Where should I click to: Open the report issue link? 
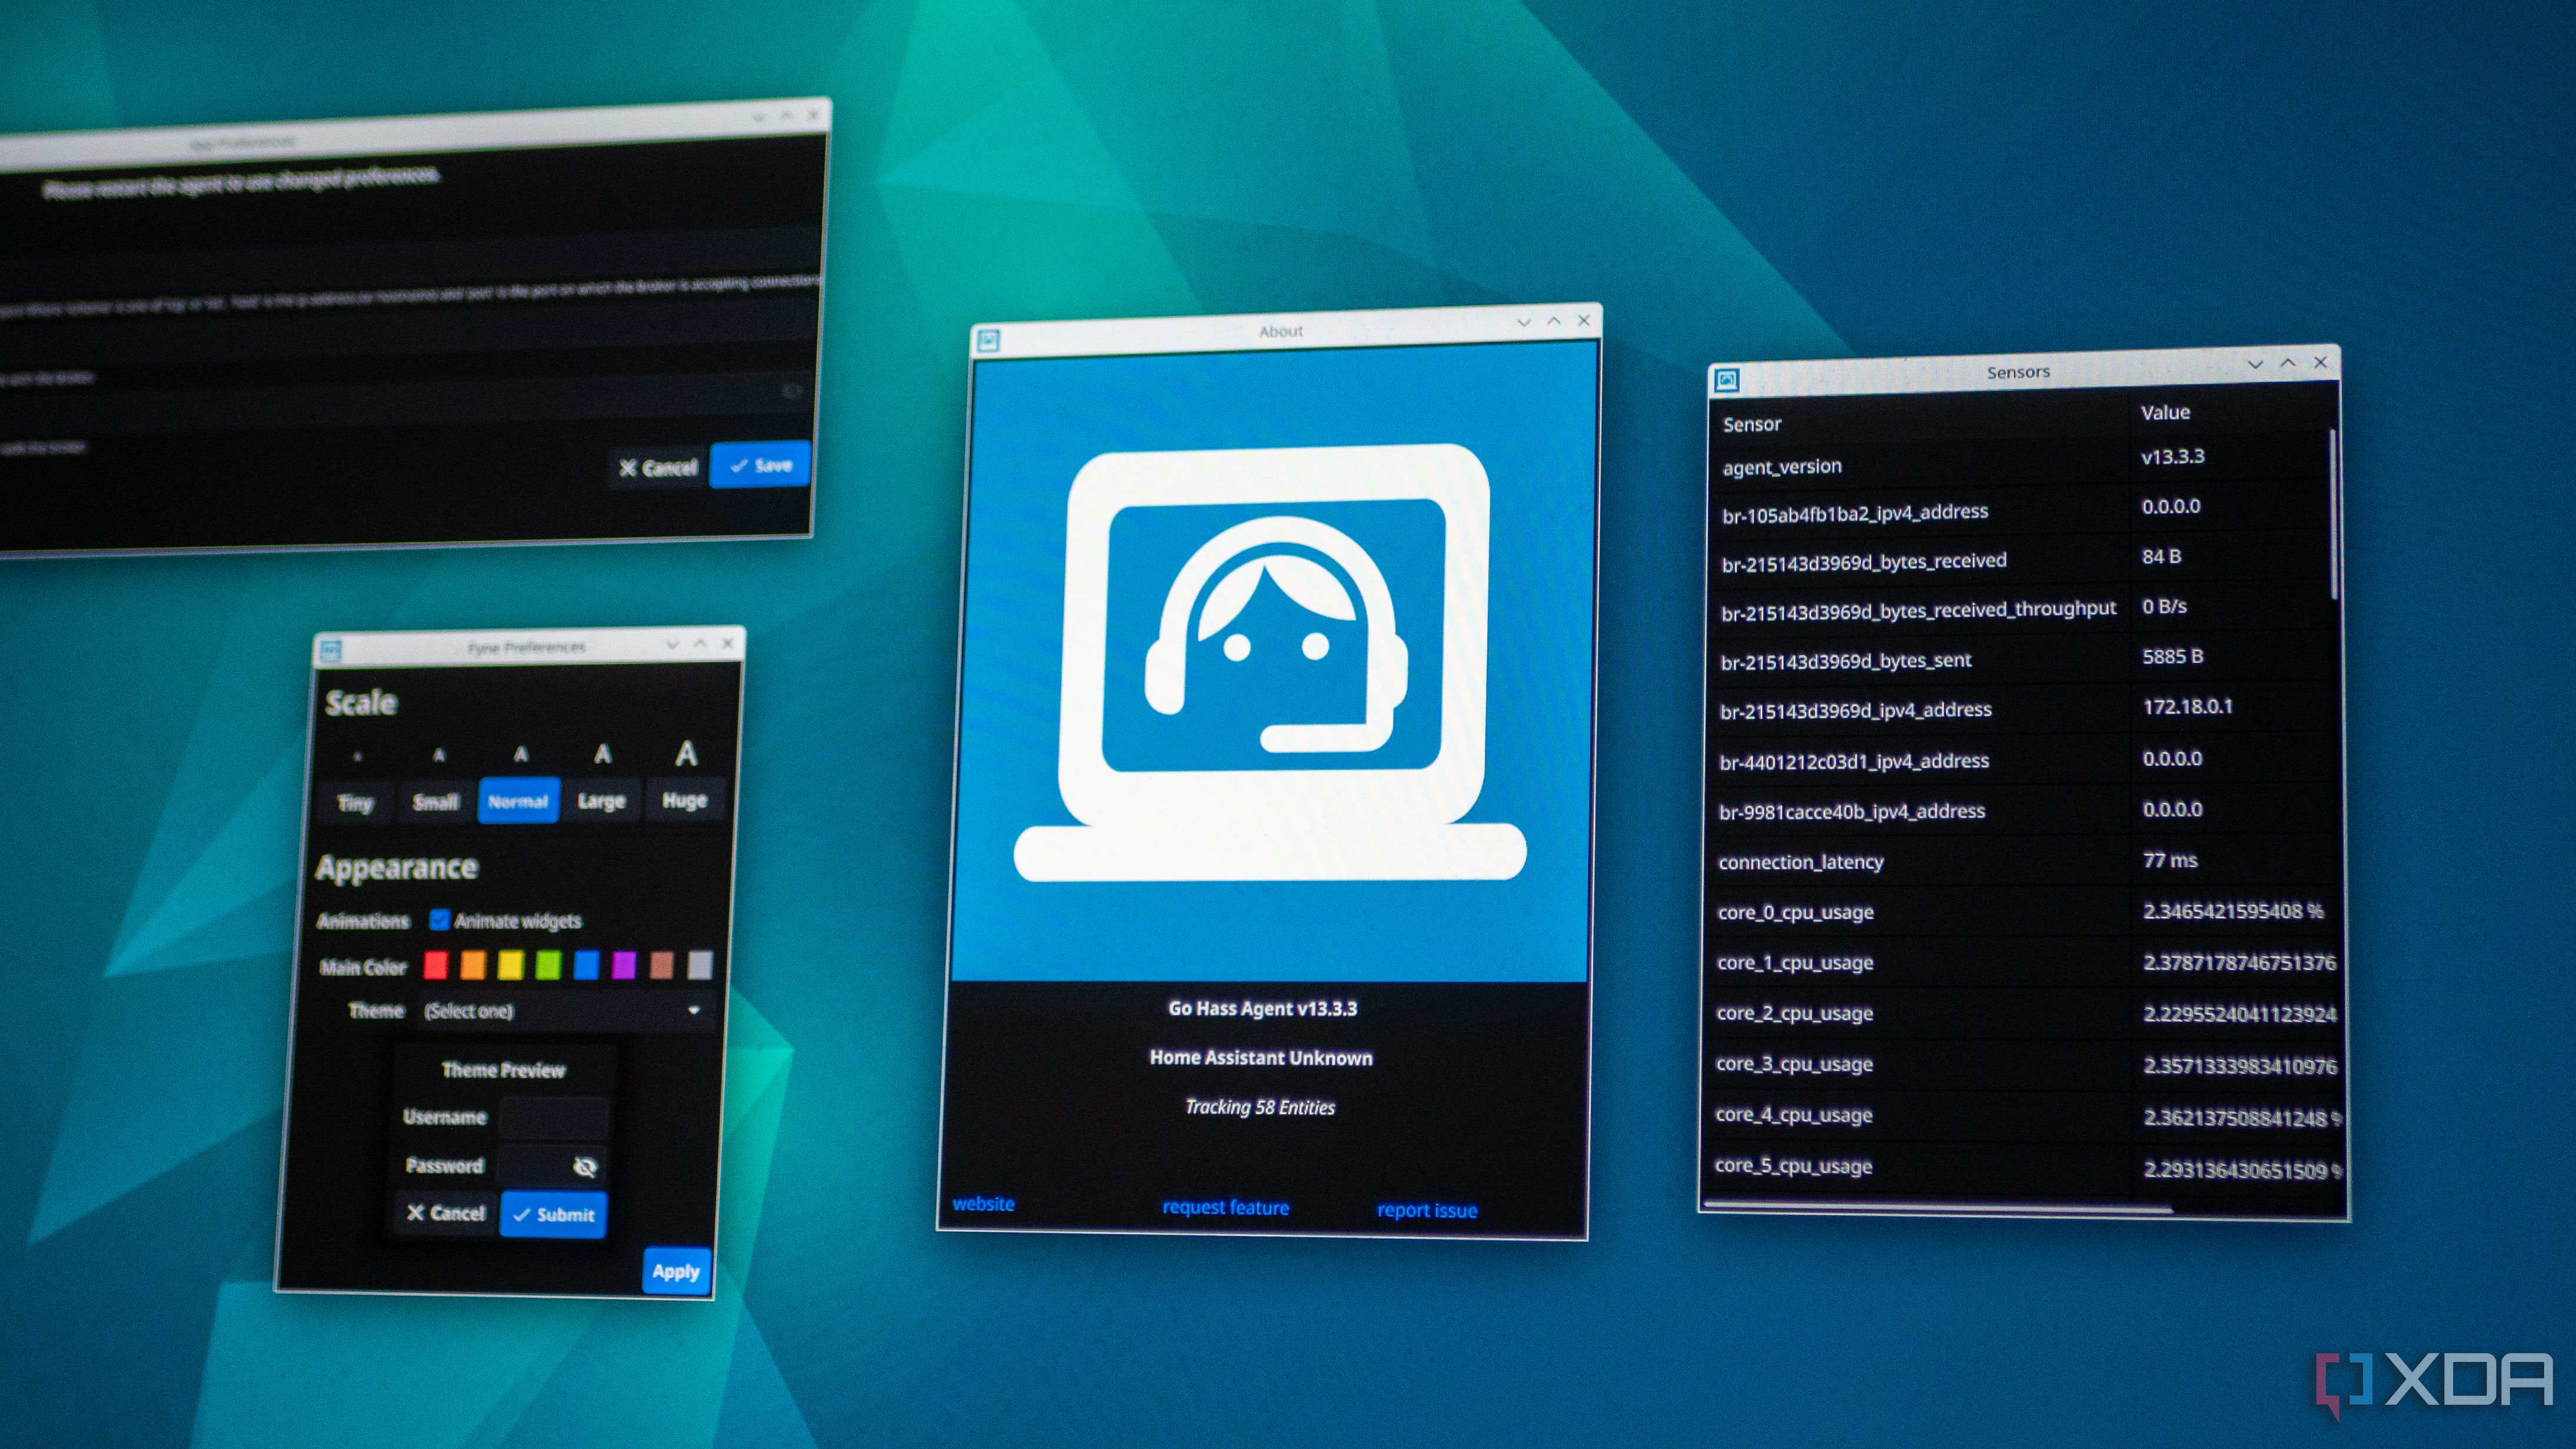(x=1427, y=1210)
